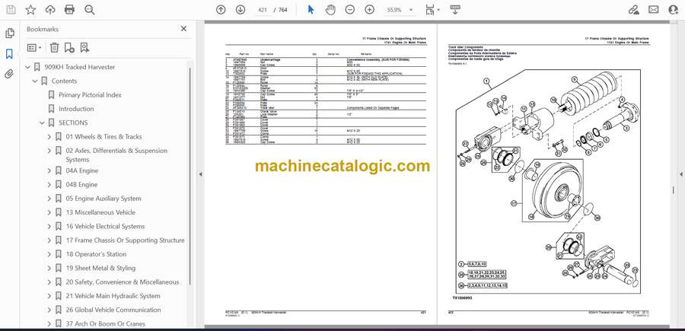
Task: Click the page number field showing 421
Action: pos(262,10)
